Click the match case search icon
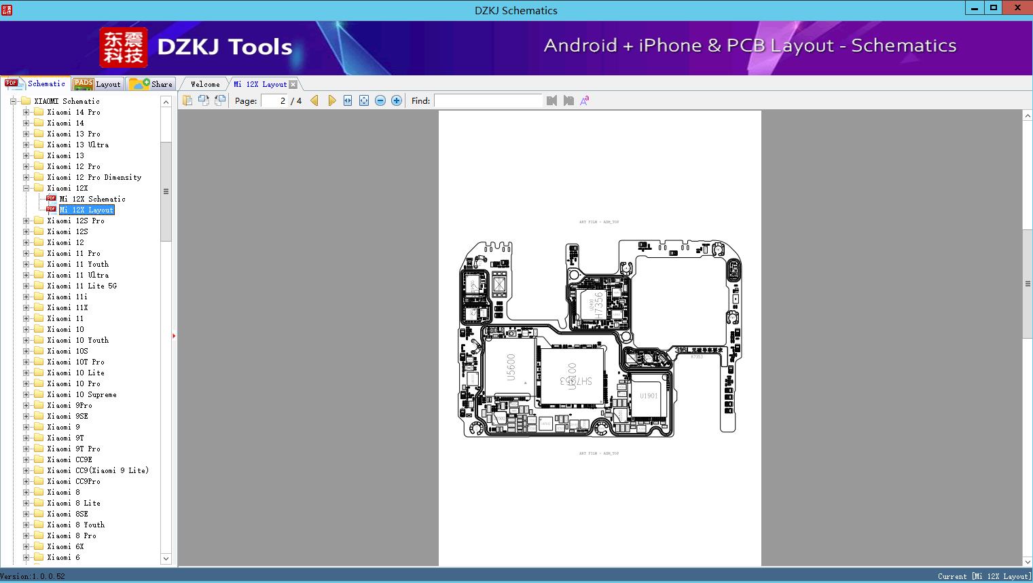Screen dimensions: 1033x583 pos(585,100)
